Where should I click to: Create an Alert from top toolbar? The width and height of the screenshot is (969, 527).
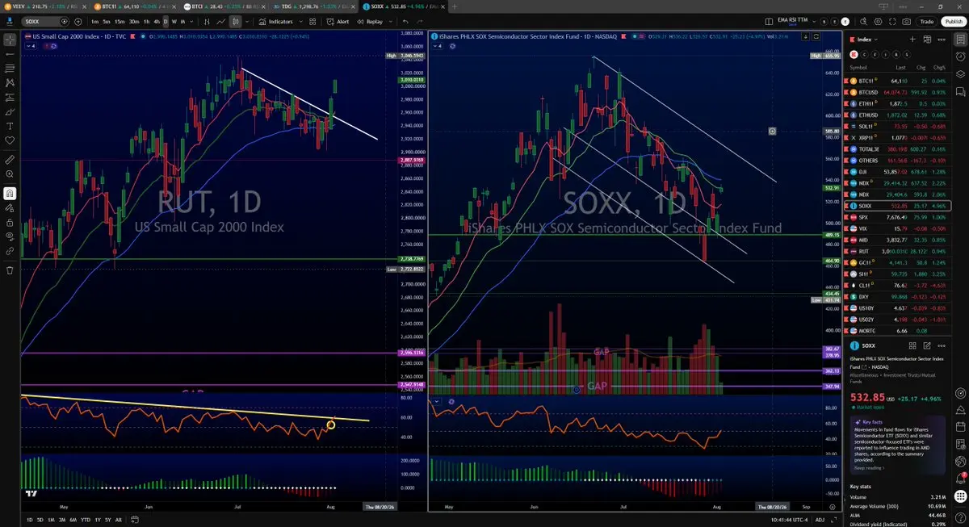338,21
